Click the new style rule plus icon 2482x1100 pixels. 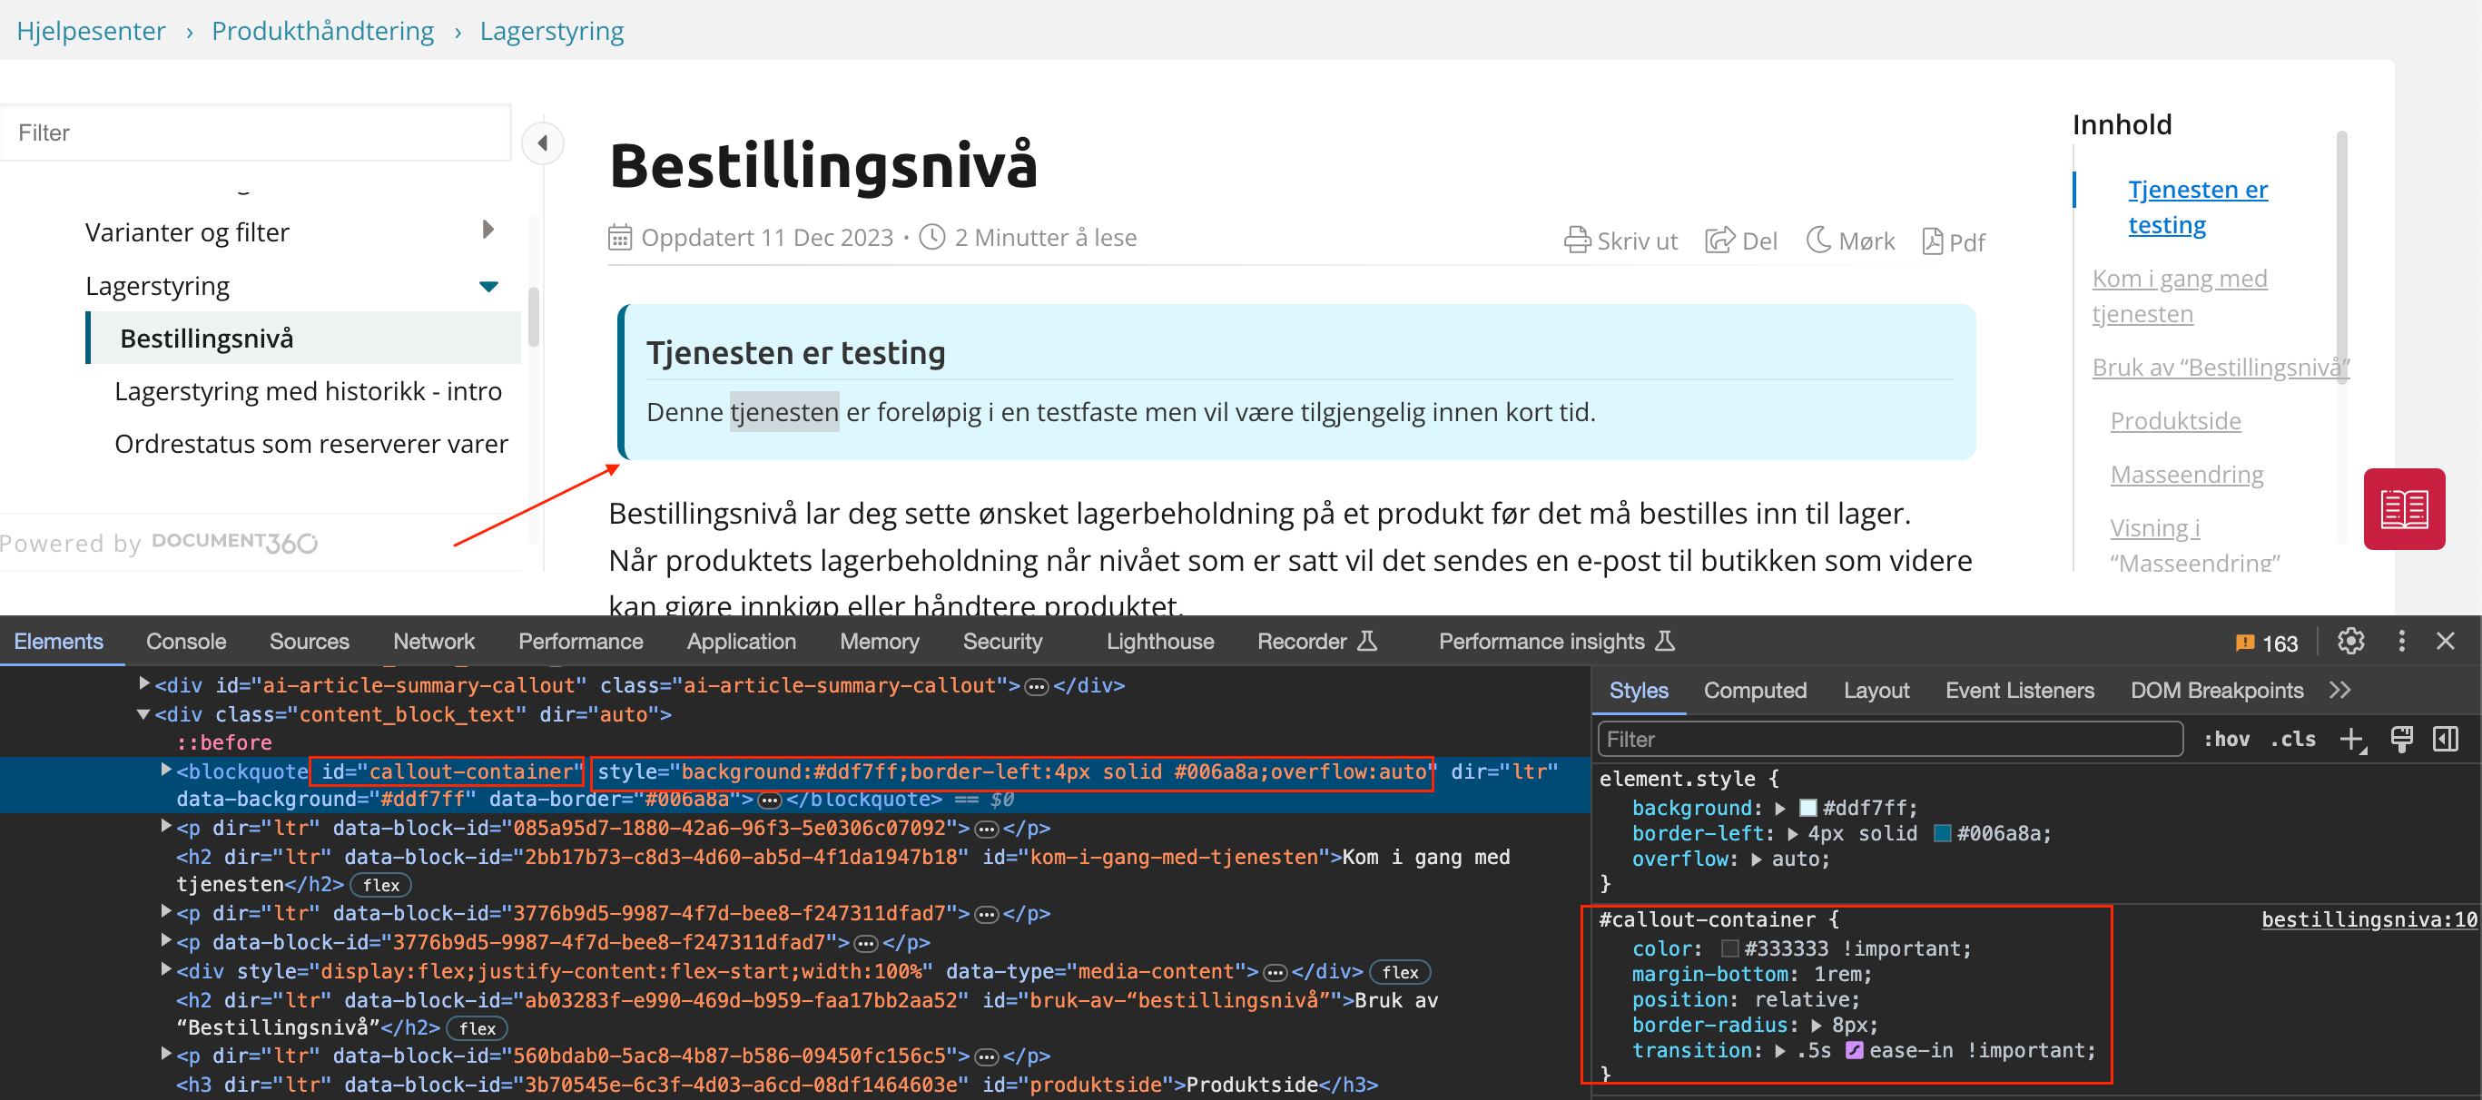(x=2351, y=739)
